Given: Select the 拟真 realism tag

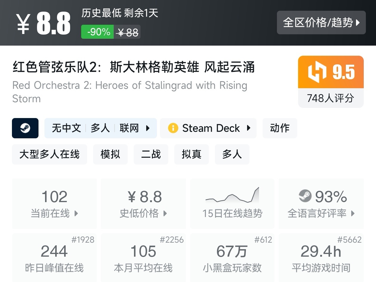Looking at the screenshot, I should [192, 154].
